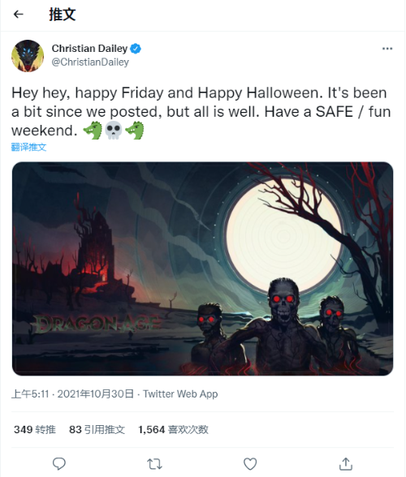Click the blue verified badge
Viewport: 406px width, 477px height.
click(136, 49)
